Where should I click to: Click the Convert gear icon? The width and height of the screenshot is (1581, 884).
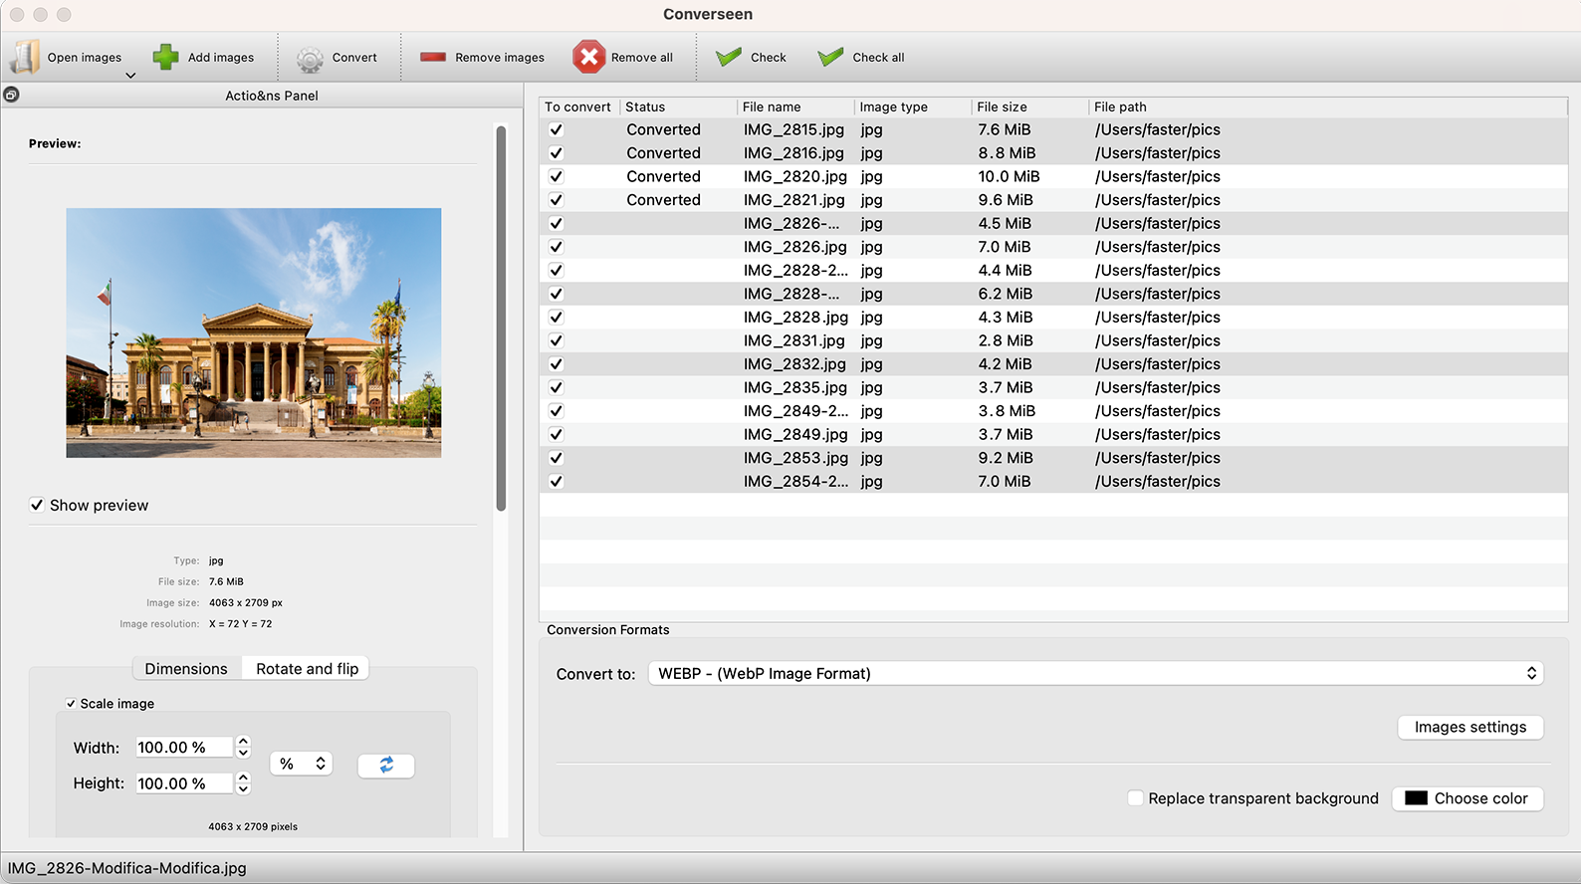tap(310, 59)
